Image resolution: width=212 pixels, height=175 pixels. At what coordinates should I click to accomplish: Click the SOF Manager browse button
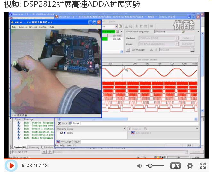[192, 50]
